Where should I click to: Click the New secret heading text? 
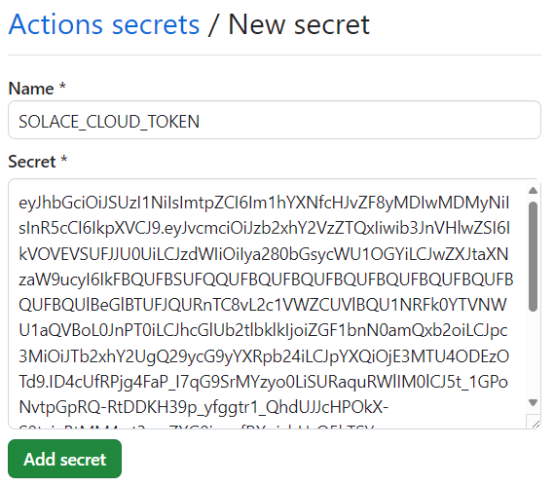tap(299, 24)
